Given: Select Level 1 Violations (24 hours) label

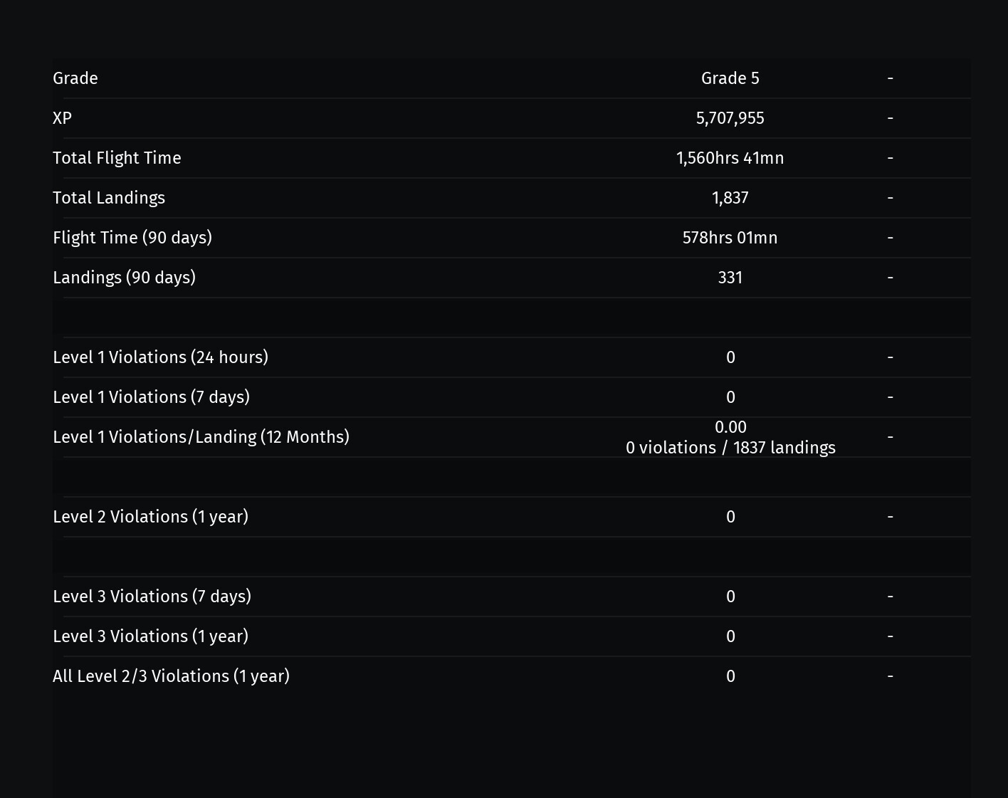Looking at the screenshot, I should tap(160, 357).
